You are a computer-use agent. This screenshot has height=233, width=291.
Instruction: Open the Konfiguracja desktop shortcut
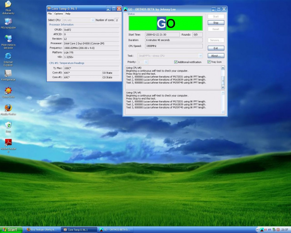point(8,75)
